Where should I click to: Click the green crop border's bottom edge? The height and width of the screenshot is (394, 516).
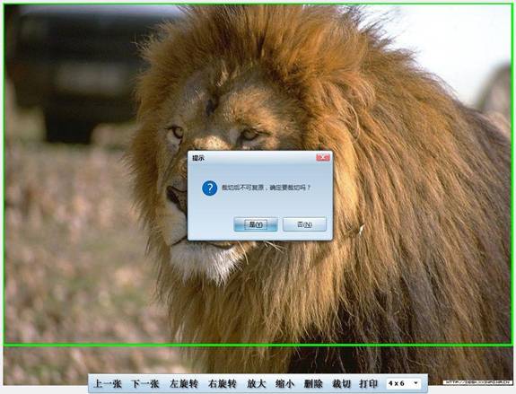click(x=258, y=345)
